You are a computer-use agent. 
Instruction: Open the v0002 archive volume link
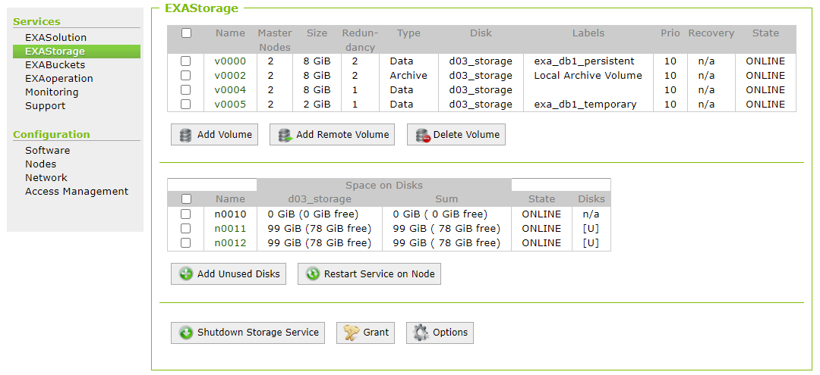tap(230, 76)
